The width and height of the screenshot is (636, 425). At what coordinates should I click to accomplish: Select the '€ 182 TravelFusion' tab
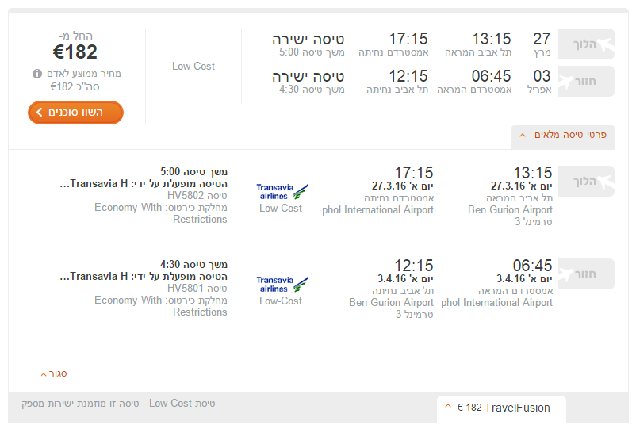[x=502, y=408]
